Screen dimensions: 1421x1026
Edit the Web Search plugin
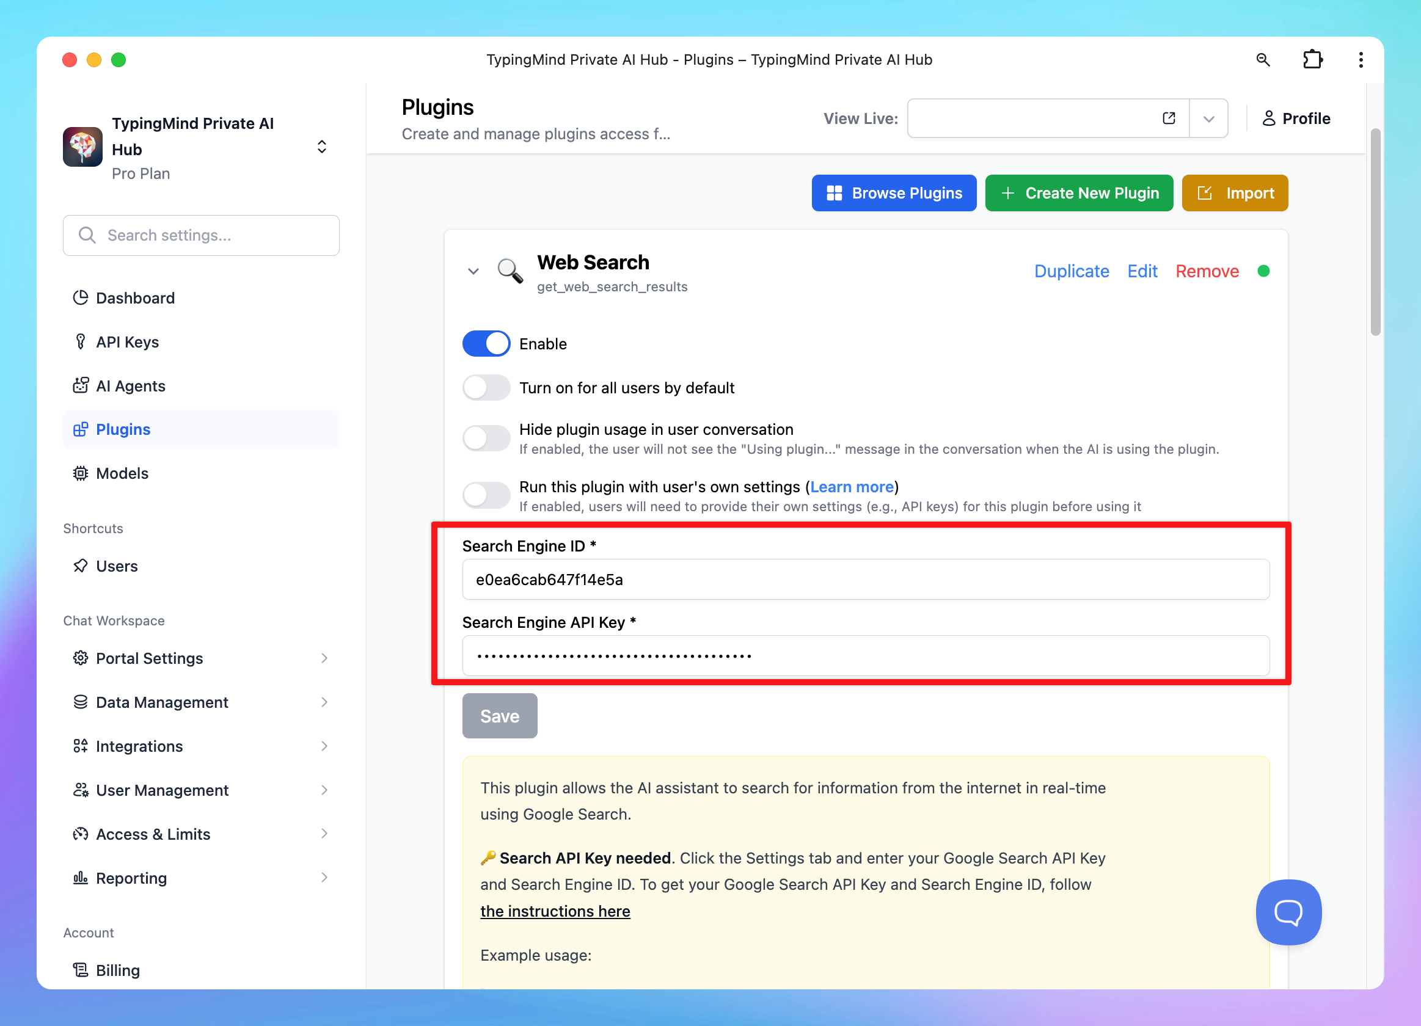coord(1142,271)
